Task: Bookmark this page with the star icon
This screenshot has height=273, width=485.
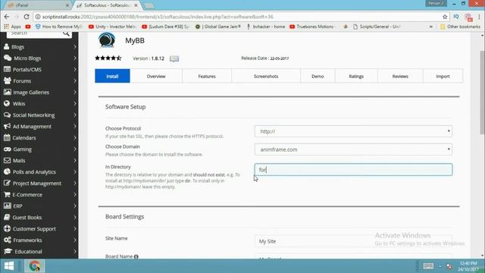Action: tap(445, 17)
